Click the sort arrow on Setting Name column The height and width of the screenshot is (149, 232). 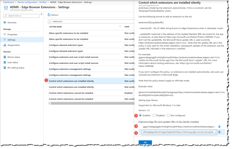pos(120,27)
